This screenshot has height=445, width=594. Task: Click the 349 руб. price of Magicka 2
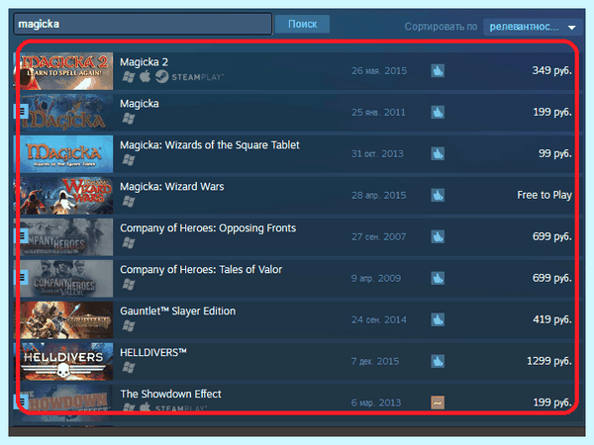(552, 70)
